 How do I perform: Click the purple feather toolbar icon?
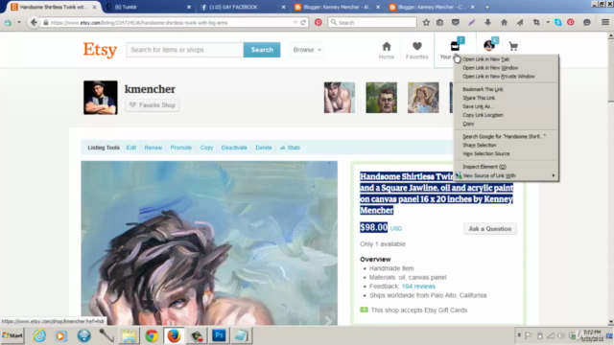click(x=471, y=23)
